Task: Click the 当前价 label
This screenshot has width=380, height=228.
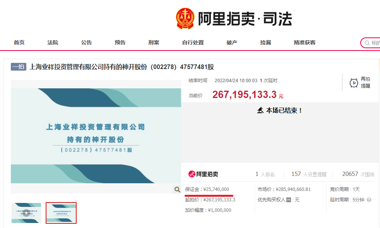Action: pyautogui.click(x=195, y=95)
